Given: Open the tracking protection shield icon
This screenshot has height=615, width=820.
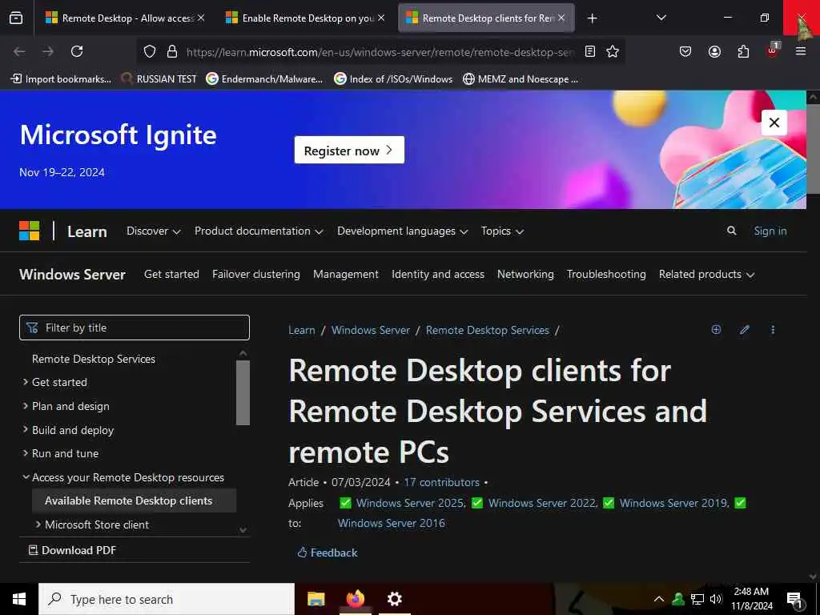Looking at the screenshot, I should [x=150, y=51].
